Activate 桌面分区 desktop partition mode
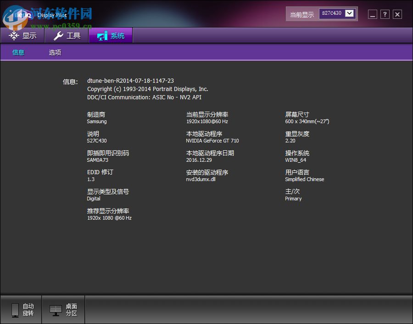Screen dimensions: 413x324 [63, 309]
